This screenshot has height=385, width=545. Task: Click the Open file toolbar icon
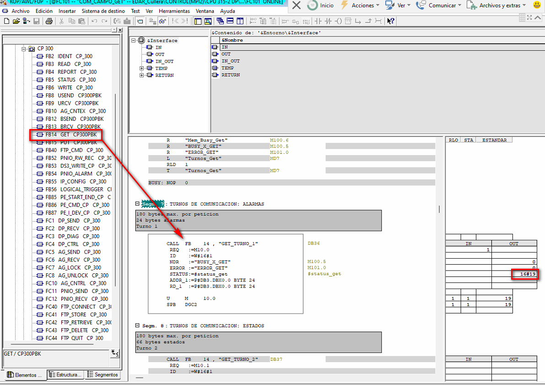16,21
